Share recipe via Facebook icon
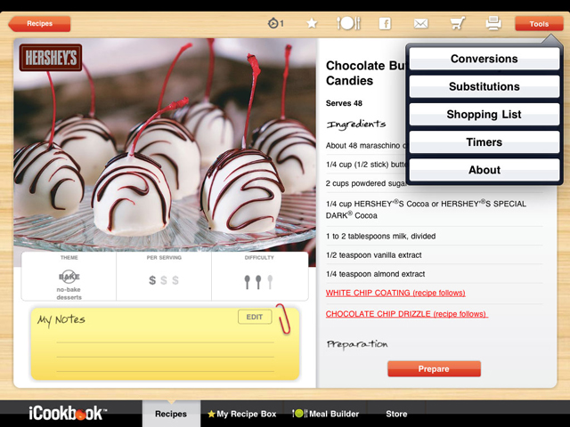This screenshot has width=570, height=427. pyautogui.click(x=385, y=24)
